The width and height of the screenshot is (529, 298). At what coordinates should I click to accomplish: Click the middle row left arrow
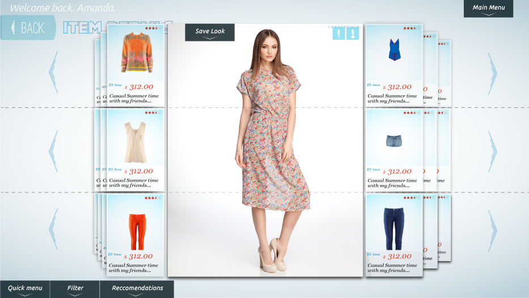pos(53,152)
